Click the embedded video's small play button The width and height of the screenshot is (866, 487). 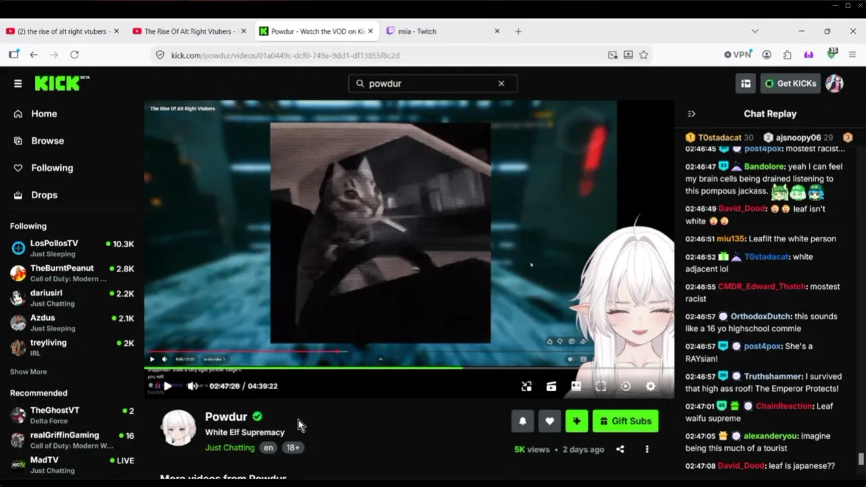(x=152, y=359)
